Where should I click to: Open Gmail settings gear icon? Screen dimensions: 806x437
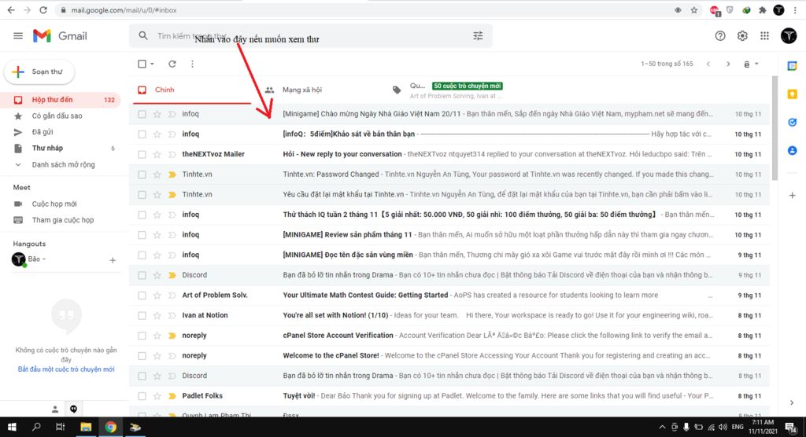click(x=742, y=36)
